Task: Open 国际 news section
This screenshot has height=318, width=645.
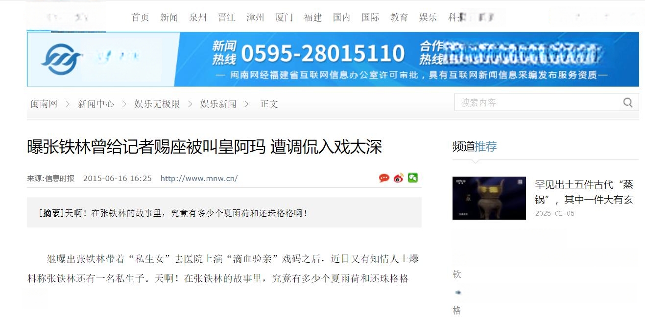Action: pyautogui.click(x=371, y=17)
